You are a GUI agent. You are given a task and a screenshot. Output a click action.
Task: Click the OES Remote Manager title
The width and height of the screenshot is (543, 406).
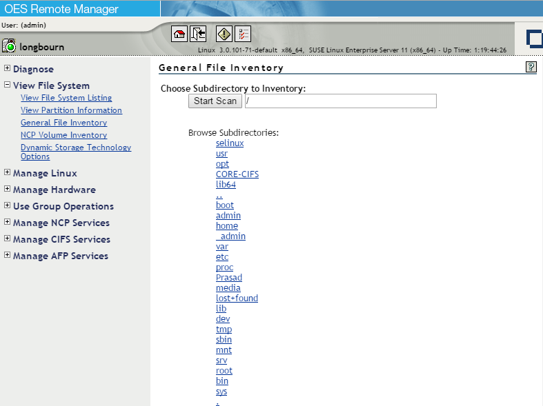(61, 9)
